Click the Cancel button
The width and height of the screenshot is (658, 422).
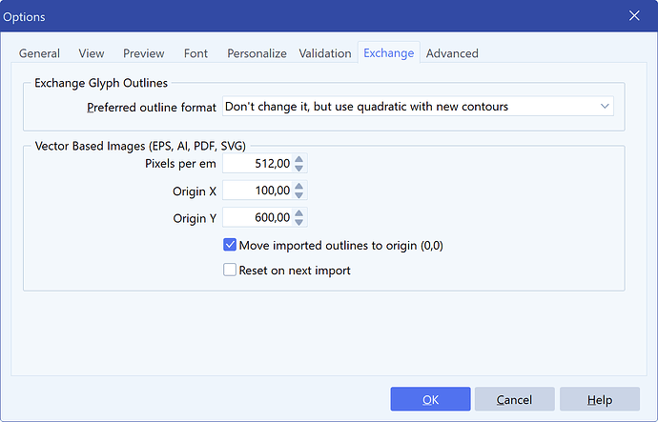click(x=515, y=399)
